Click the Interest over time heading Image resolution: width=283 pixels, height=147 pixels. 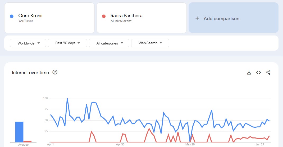(x=30, y=73)
